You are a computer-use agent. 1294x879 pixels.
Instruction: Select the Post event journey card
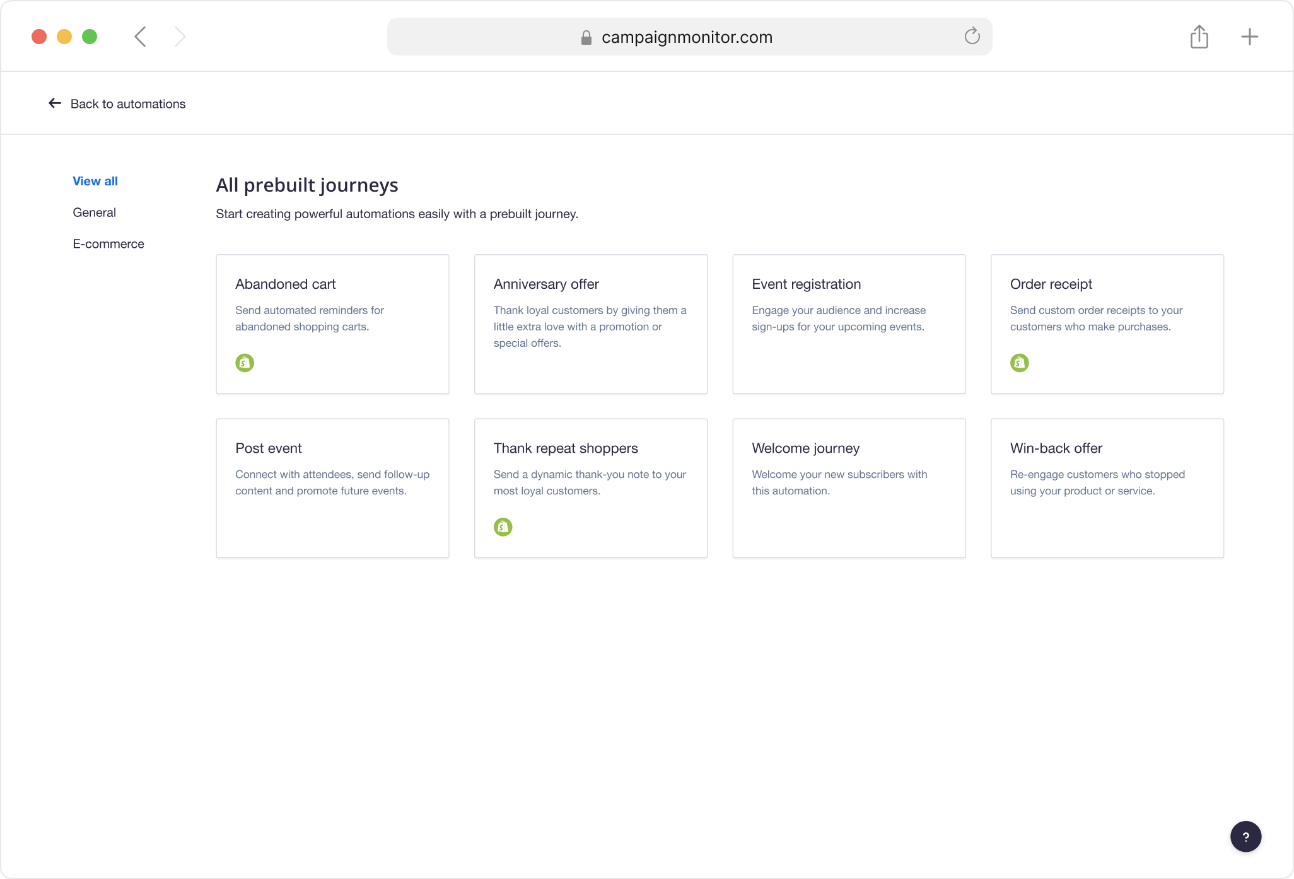pyautogui.click(x=332, y=488)
